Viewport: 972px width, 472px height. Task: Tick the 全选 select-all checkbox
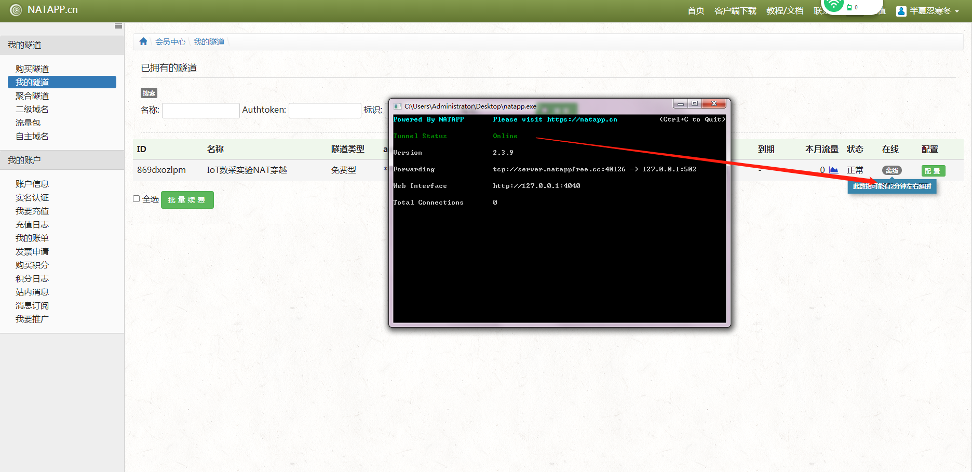click(x=136, y=199)
